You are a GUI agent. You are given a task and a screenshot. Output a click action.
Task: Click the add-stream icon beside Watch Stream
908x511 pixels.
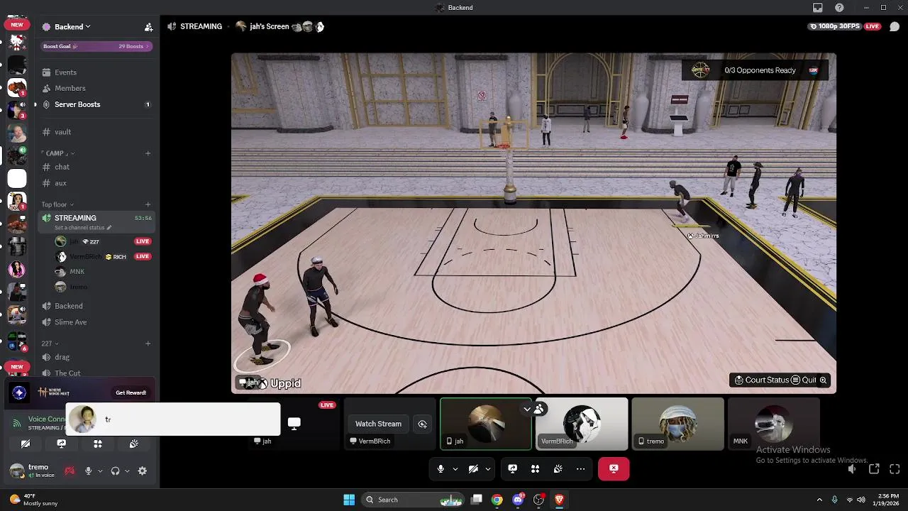[x=422, y=424]
